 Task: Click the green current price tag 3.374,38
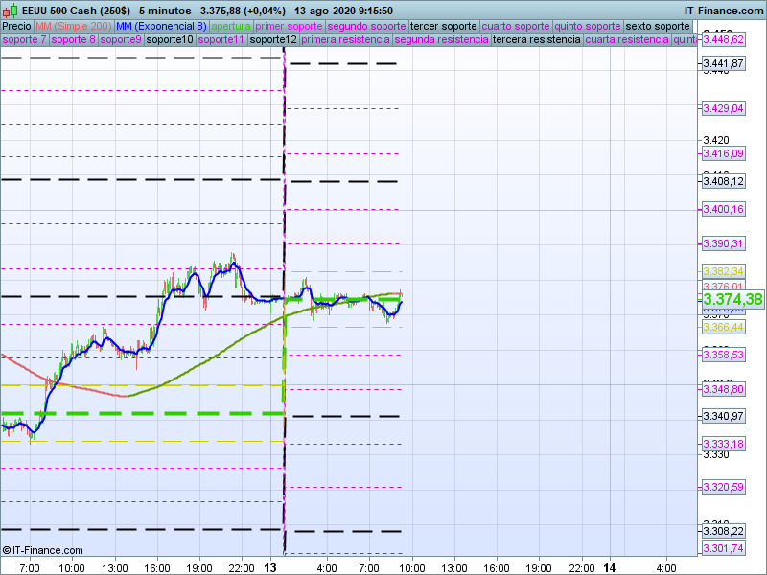click(x=727, y=300)
